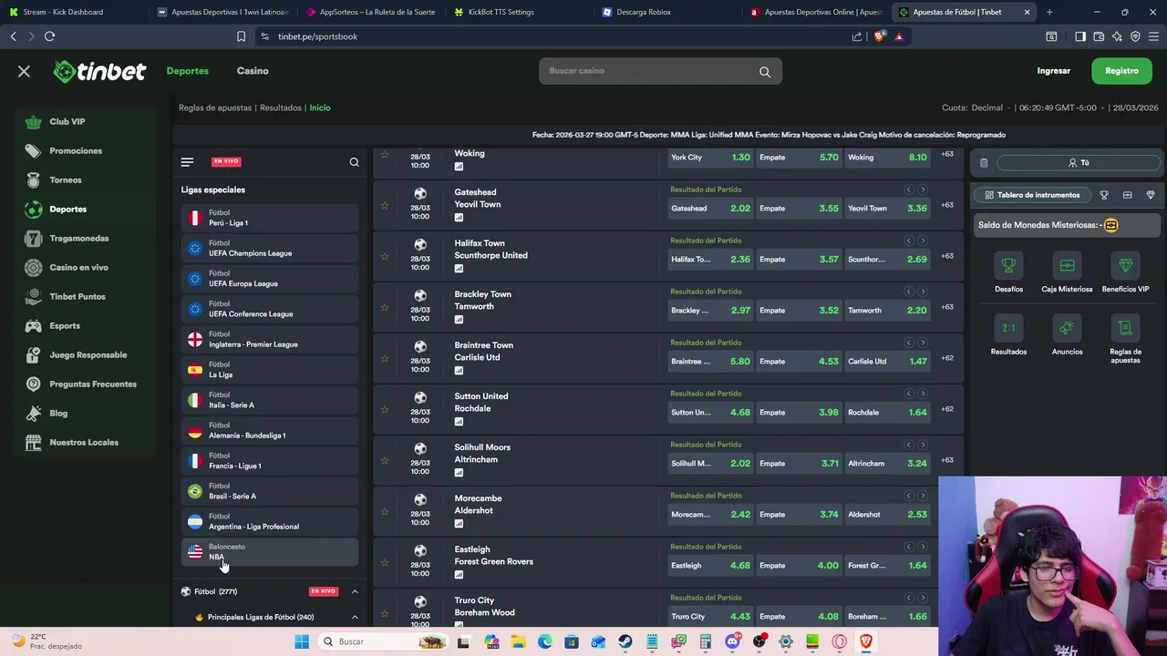Screen dimensions: 1167x656
Task: Open the Caja Misteriosa chest tile
Action: pyautogui.click(x=1067, y=272)
